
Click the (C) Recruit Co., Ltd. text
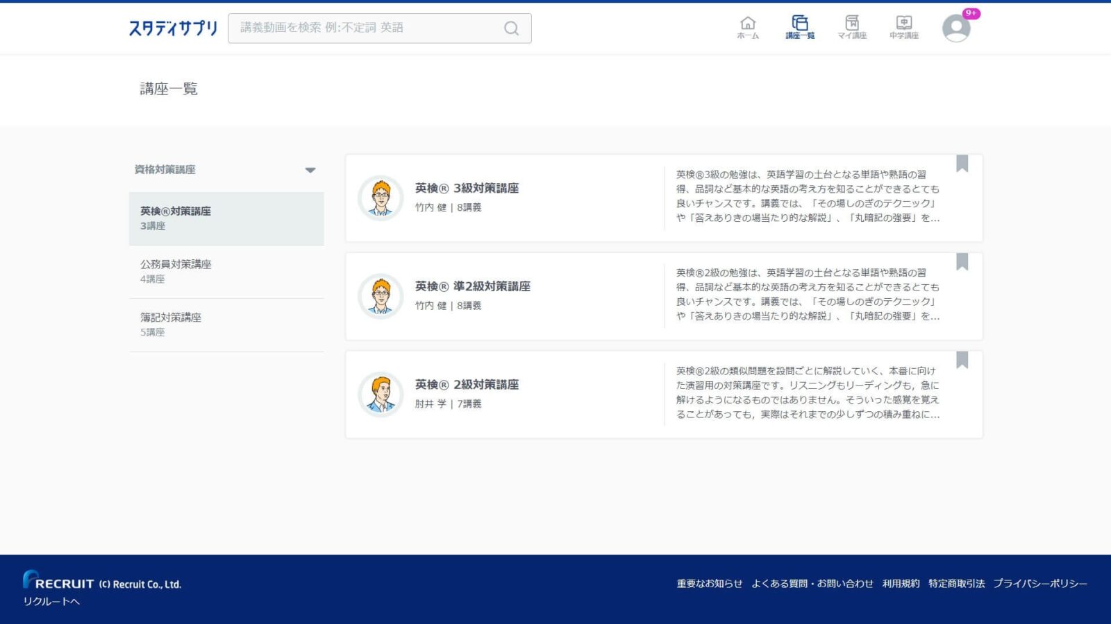click(140, 584)
